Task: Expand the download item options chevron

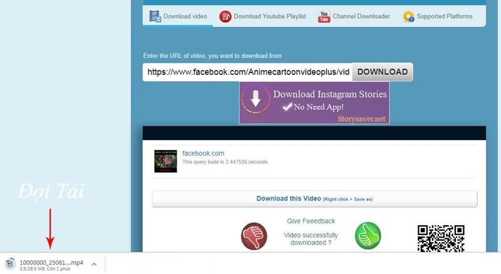Action: (x=94, y=264)
